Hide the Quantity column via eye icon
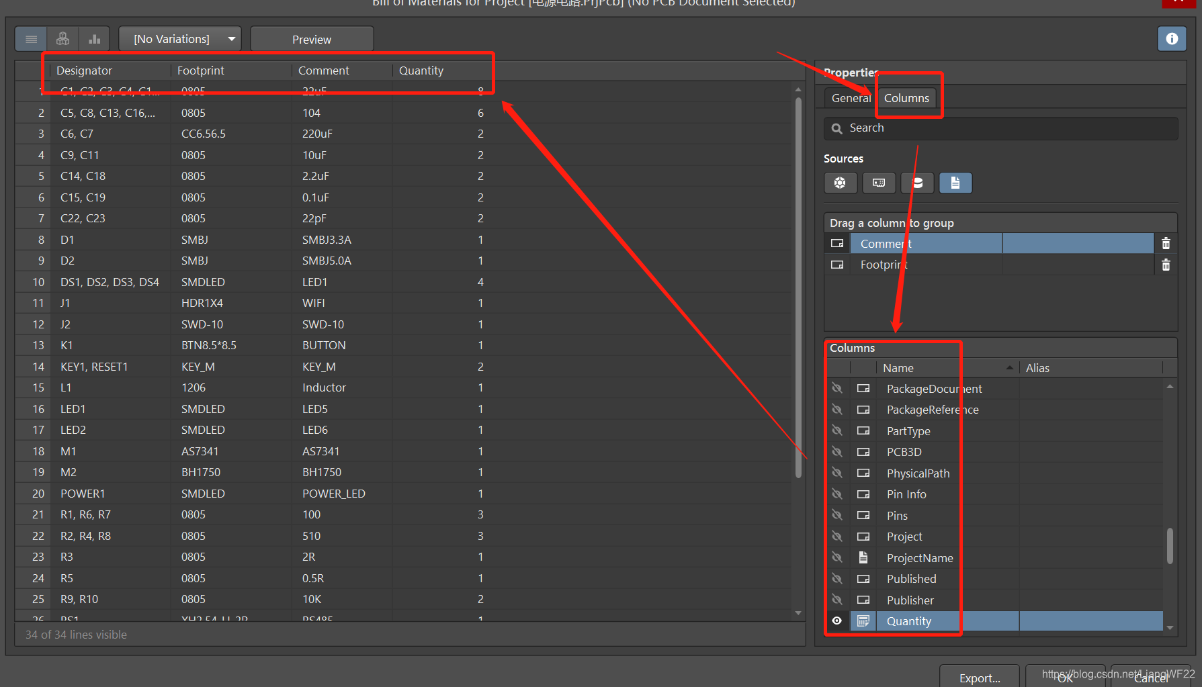This screenshot has width=1202, height=687. point(837,621)
